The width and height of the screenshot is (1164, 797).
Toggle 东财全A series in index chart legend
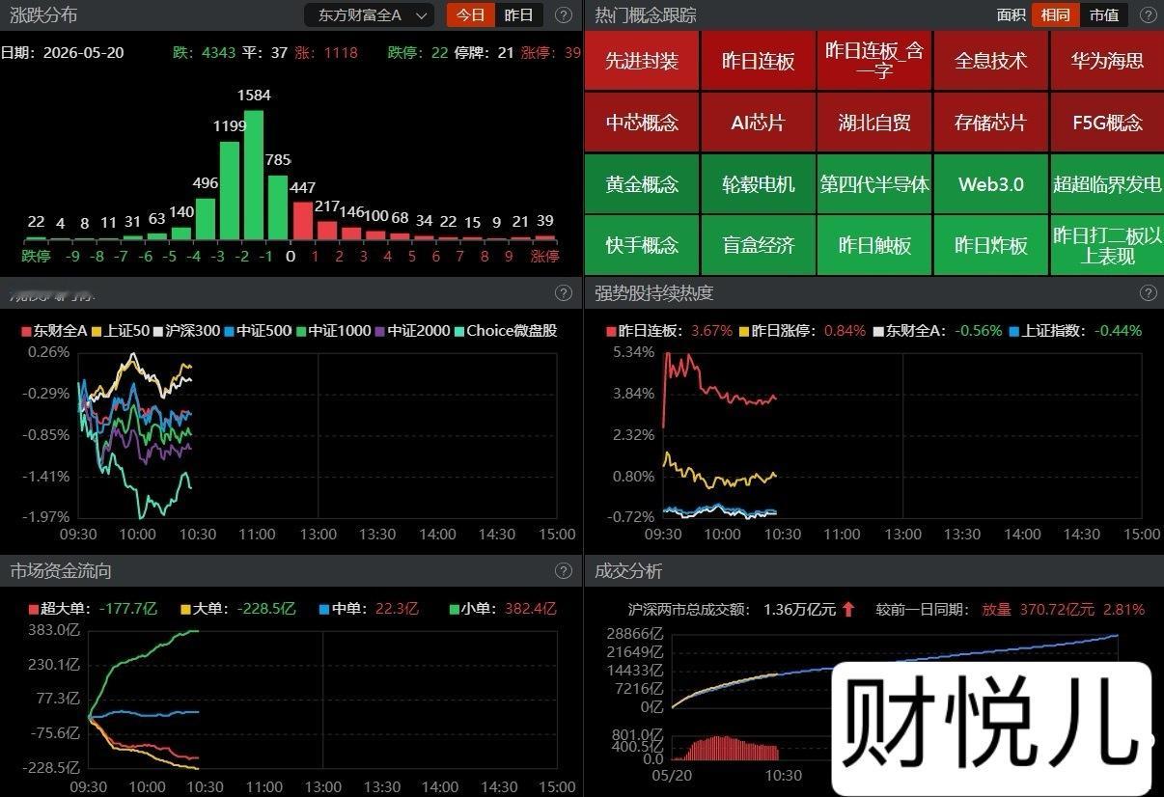(55, 331)
